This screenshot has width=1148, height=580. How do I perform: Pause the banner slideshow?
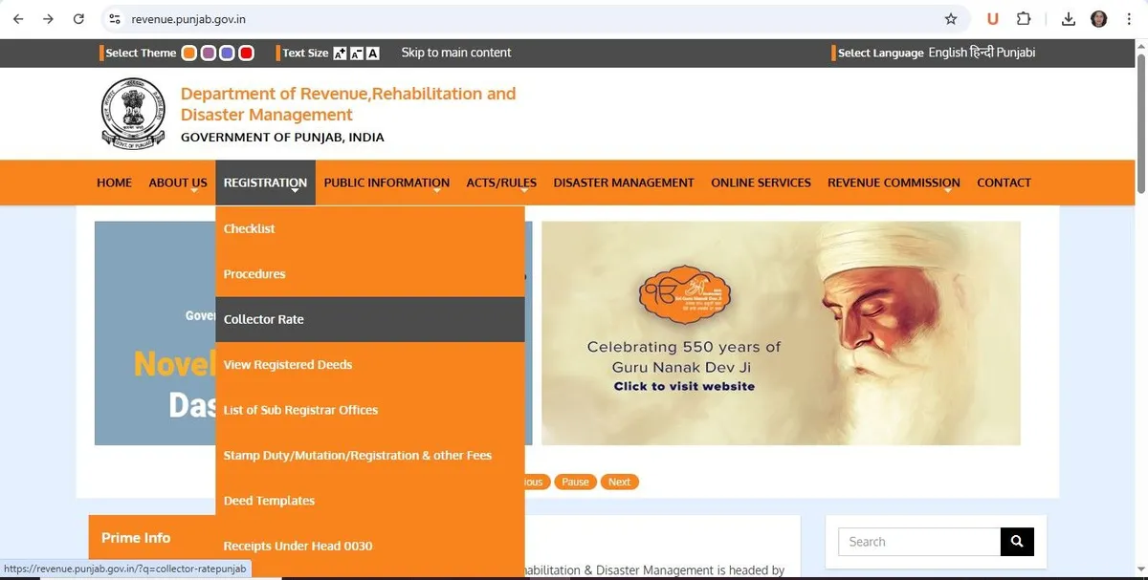coord(575,482)
